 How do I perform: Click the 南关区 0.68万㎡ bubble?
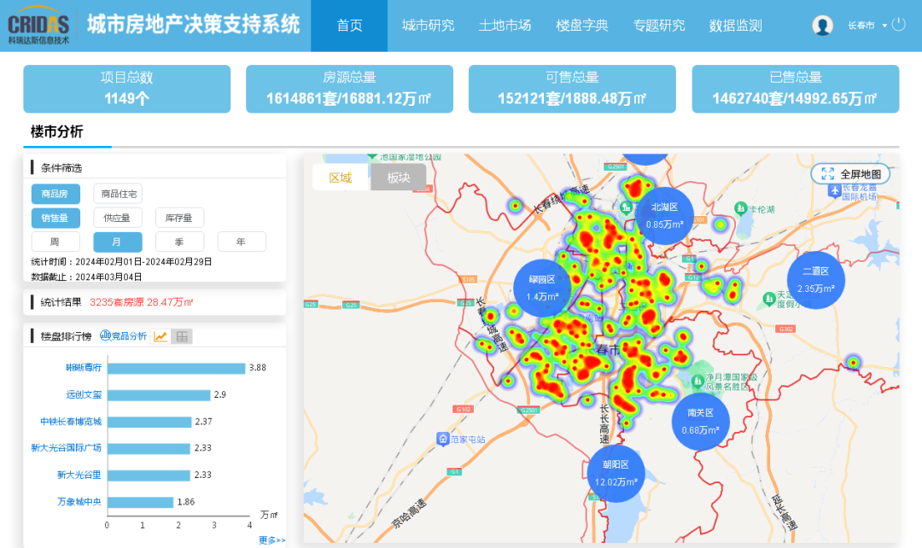click(700, 422)
